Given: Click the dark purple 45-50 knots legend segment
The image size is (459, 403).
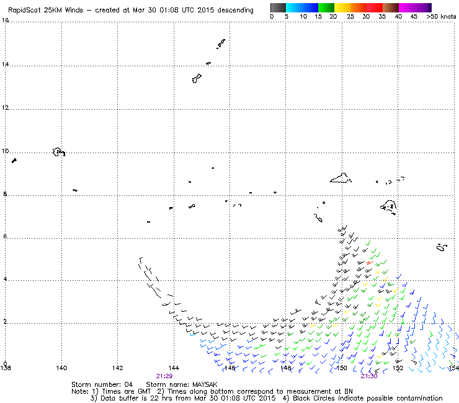Looking at the screenshot, I should pyautogui.click(x=423, y=7).
